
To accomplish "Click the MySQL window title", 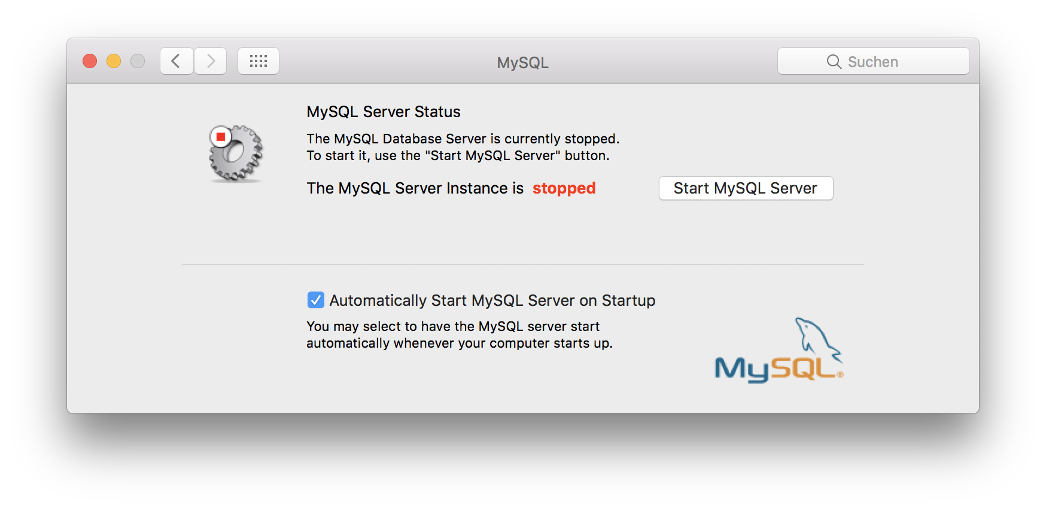I will click(x=522, y=63).
